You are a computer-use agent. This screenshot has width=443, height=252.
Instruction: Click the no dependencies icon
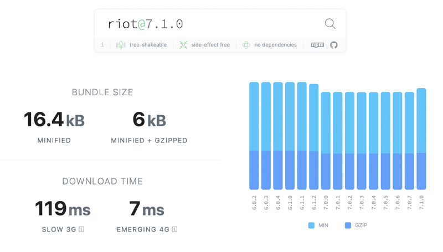point(246,45)
